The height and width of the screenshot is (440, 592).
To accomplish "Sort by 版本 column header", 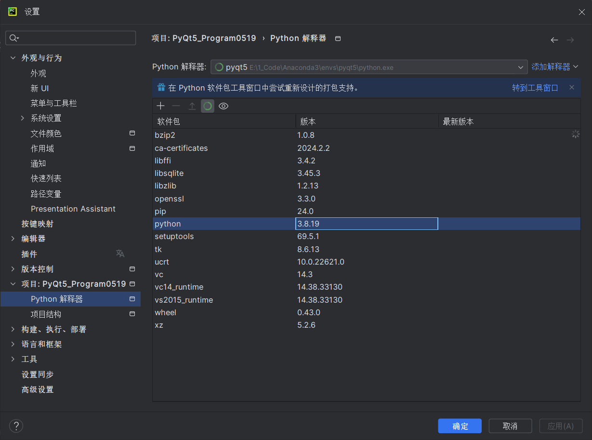I will (367, 121).
